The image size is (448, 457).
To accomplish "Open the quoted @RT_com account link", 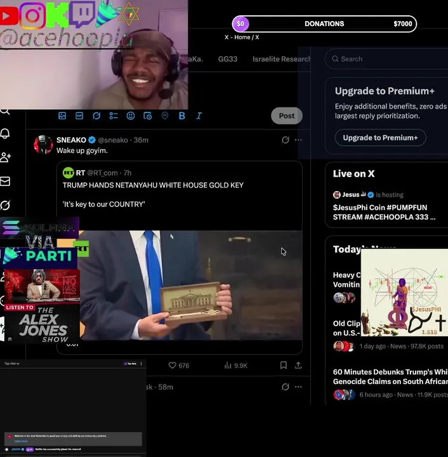I will (x=102, y=173).
